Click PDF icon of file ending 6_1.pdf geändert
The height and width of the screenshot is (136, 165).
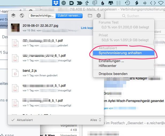pos(15,43)
